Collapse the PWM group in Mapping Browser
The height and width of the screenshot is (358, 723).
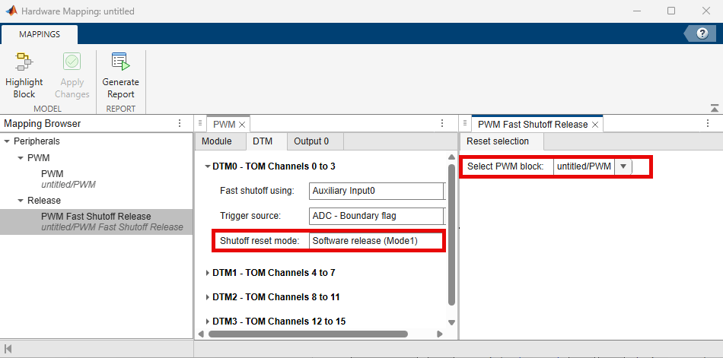[x=21, y=158]
